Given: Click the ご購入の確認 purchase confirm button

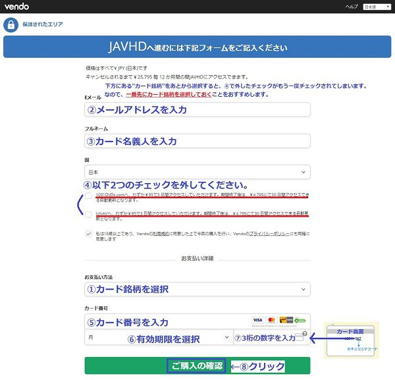Looking at the screenshot, I should tap(197, 366).
